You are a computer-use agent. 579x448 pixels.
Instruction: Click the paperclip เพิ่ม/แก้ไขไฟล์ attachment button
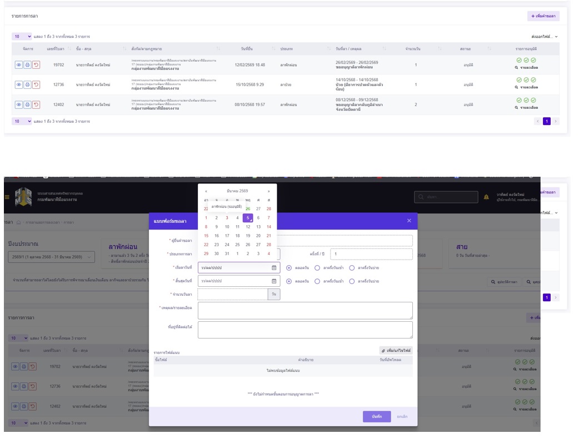396,351
